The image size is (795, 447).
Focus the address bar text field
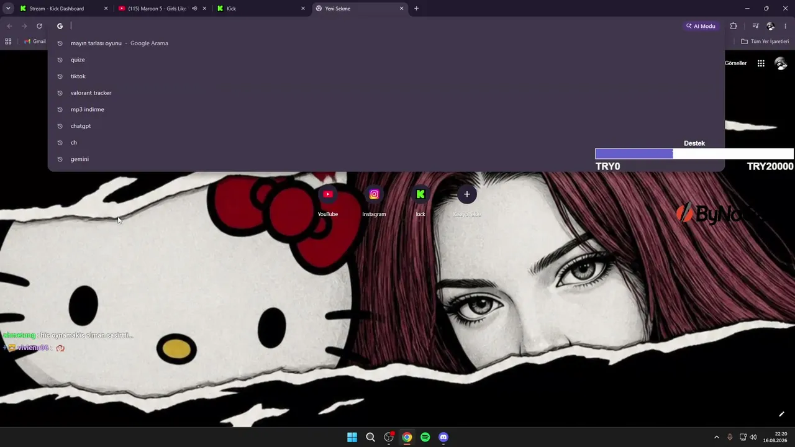[373, 26]
